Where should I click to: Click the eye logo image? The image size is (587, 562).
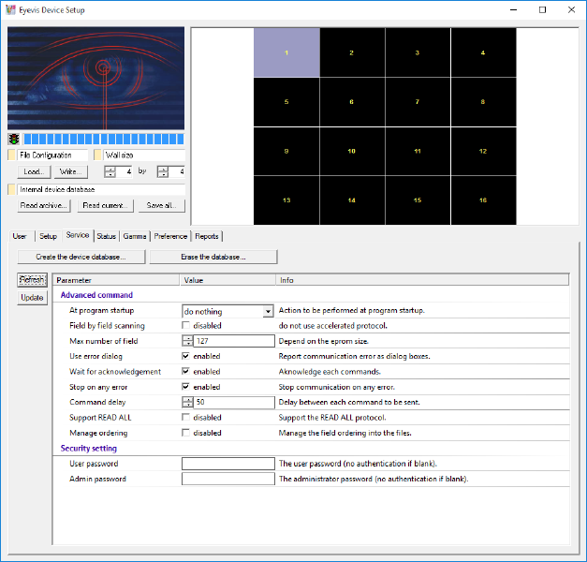point(95,78)
